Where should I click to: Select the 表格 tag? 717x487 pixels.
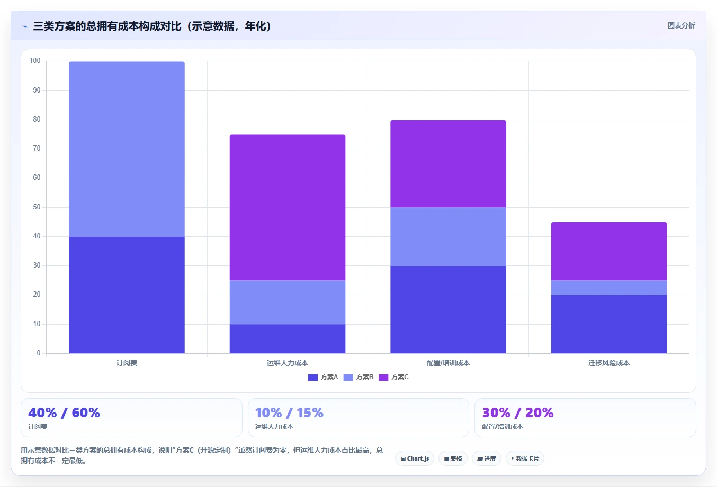[x=453, y=458]
